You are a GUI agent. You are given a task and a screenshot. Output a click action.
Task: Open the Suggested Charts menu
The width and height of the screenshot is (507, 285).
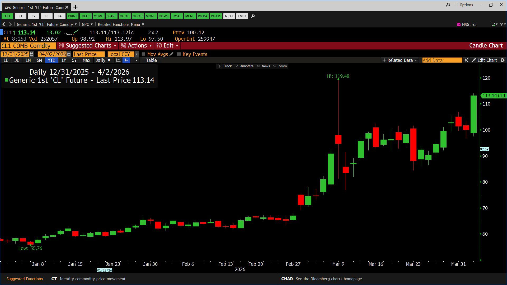pyautogui.click(x=87, y=46)
